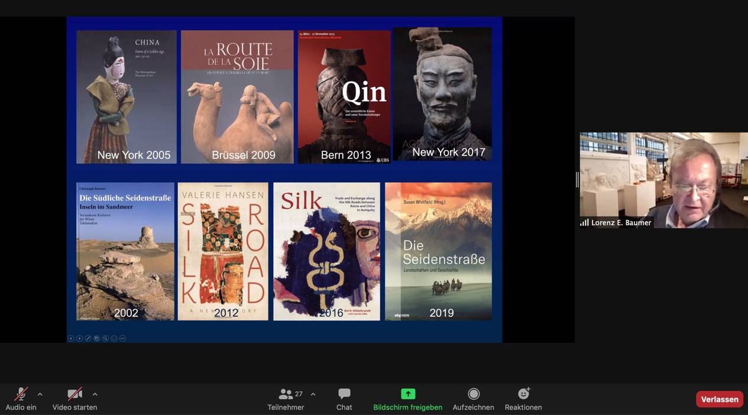Click the name label Lorenz E. Baumer
The width and height of the screenshot is (748, 415).
(x=621, y=223)
